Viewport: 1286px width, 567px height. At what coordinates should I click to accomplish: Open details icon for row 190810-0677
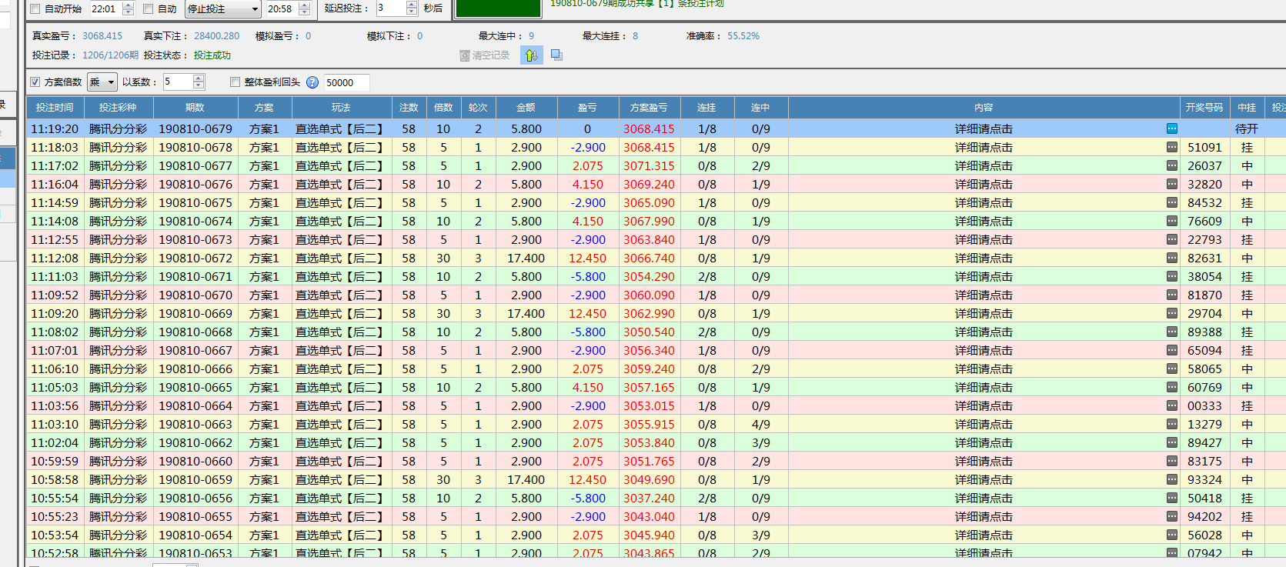coord(1171,165)
